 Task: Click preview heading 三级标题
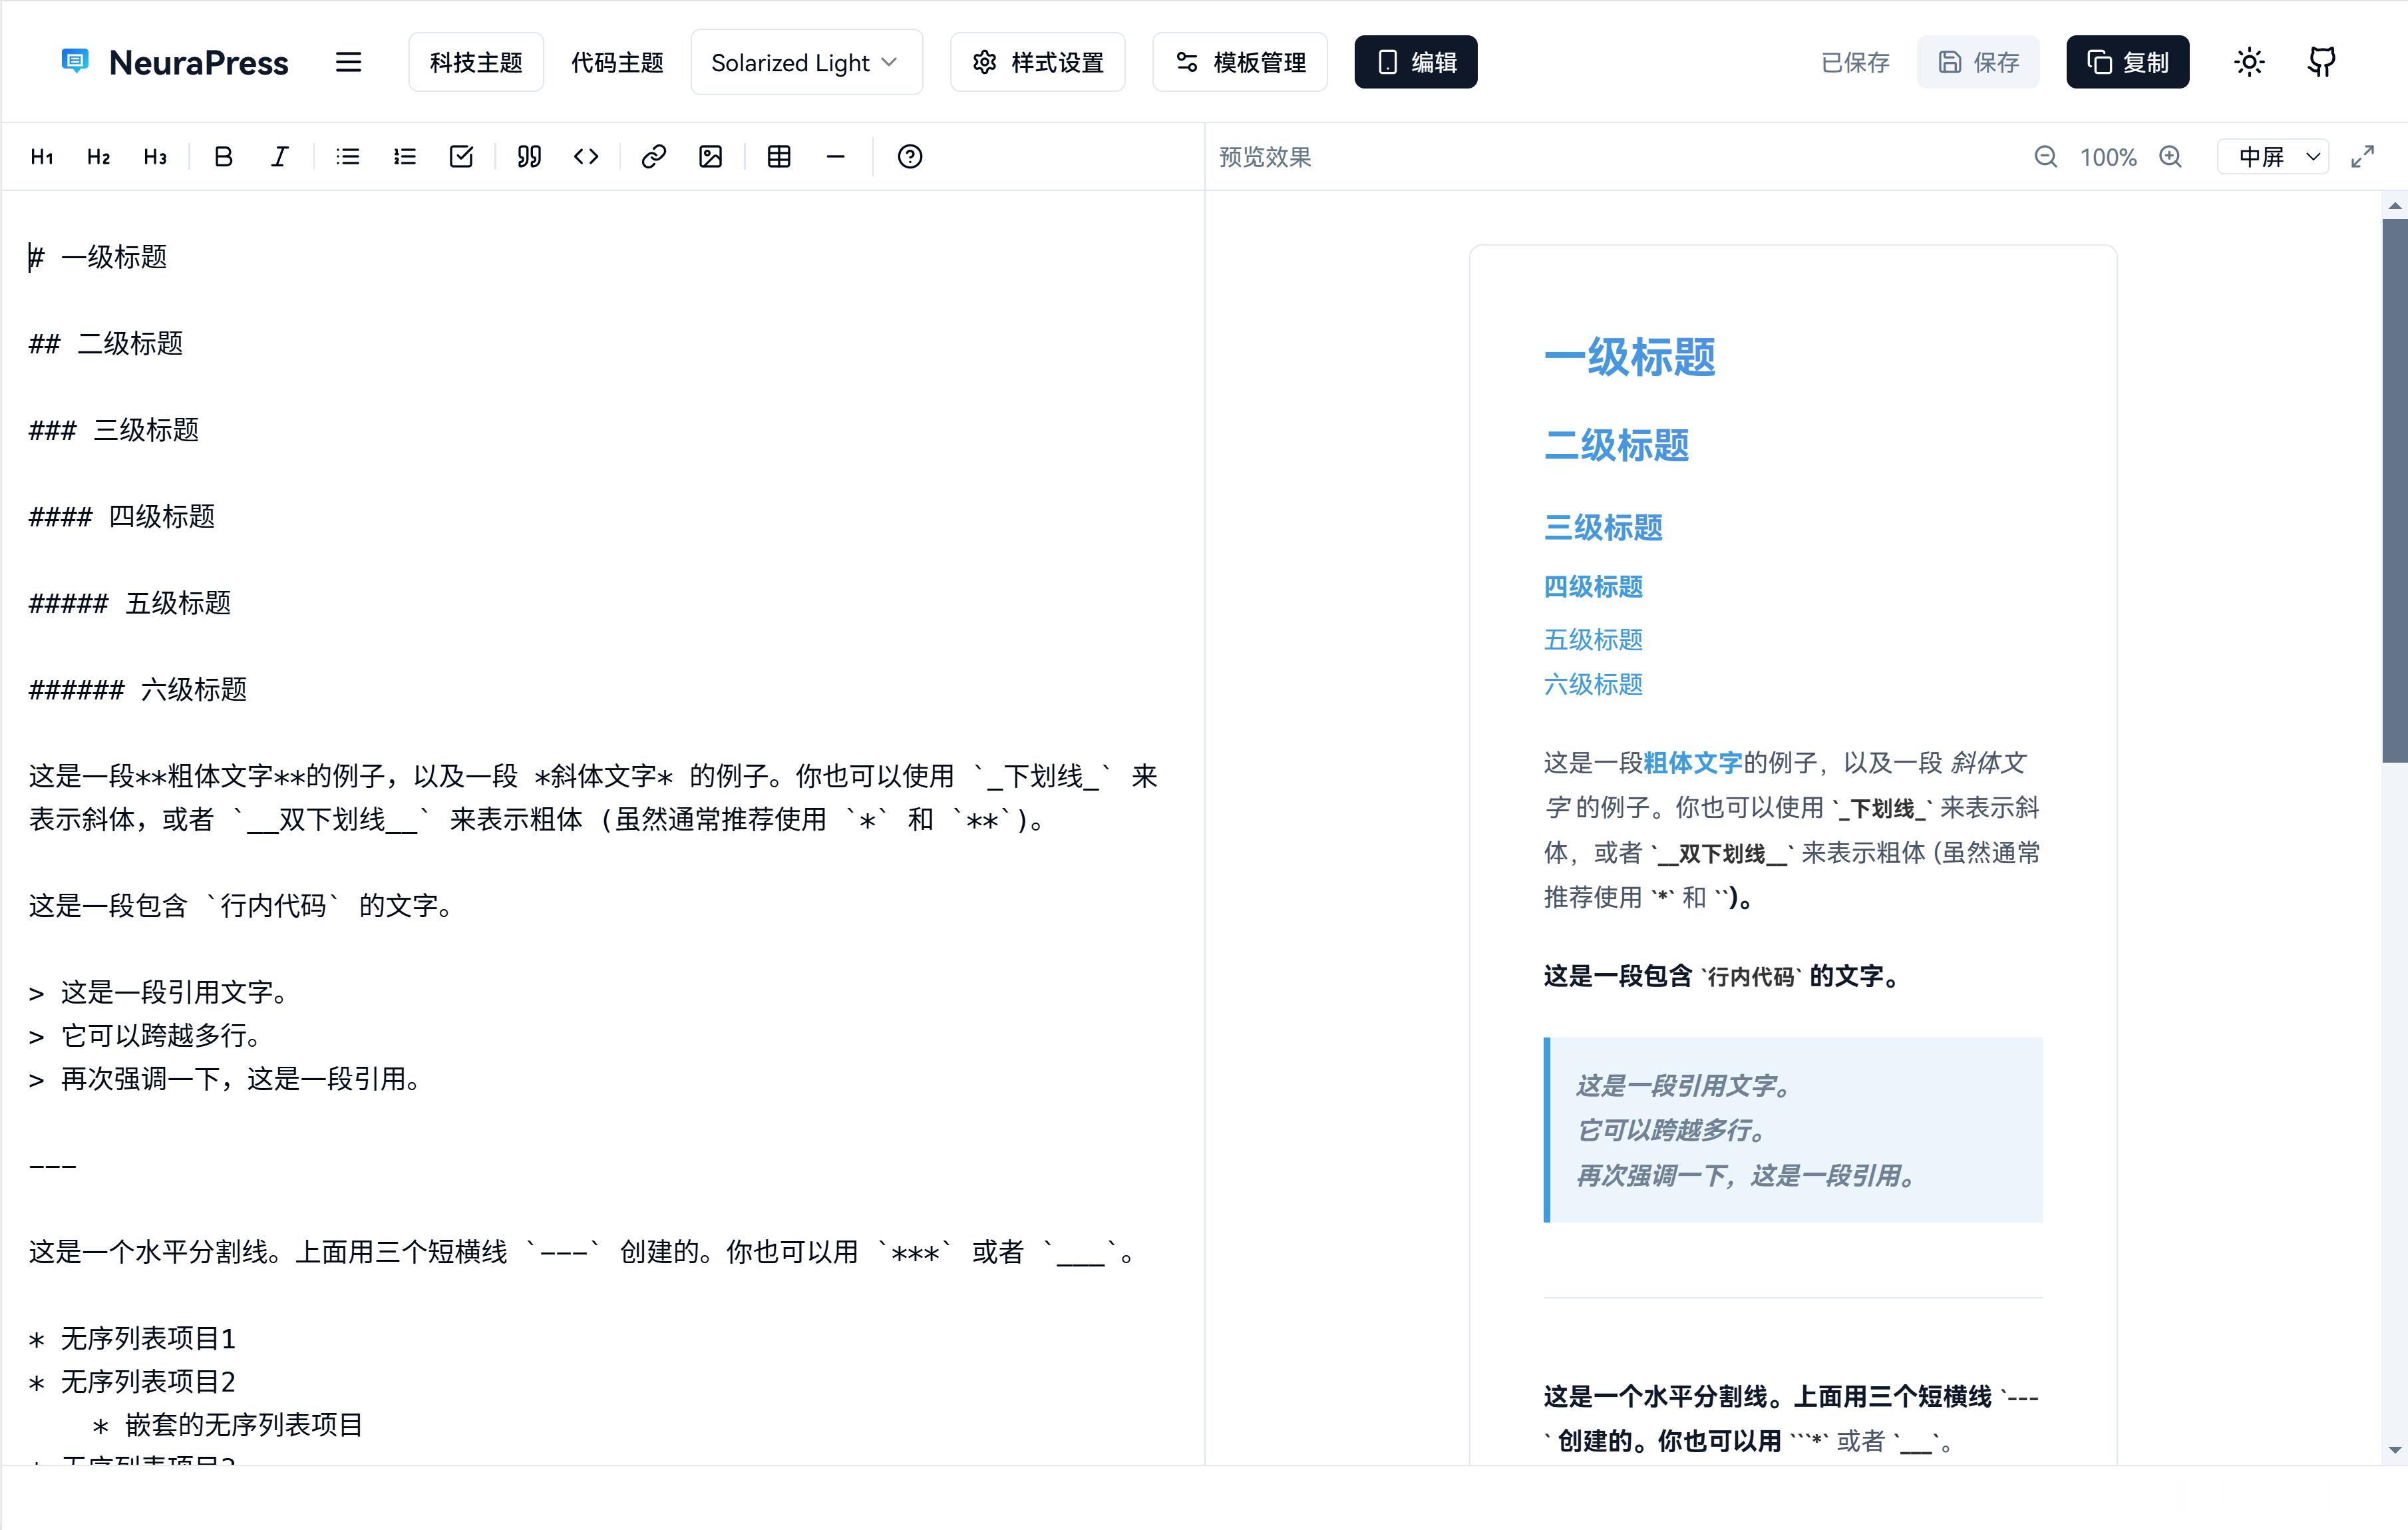[x=1603, y=528]
